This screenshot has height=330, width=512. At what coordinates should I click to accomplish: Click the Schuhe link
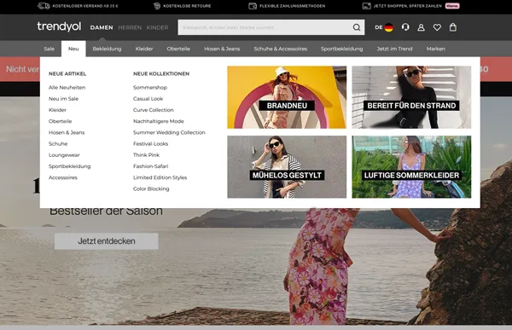tap(58, 143)
